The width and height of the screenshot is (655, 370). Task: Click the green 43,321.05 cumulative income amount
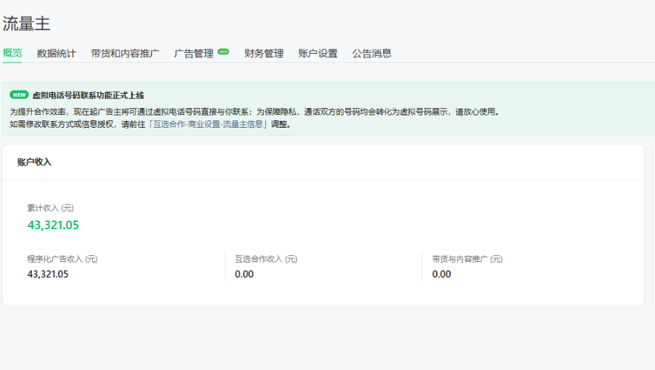(53, 225)
